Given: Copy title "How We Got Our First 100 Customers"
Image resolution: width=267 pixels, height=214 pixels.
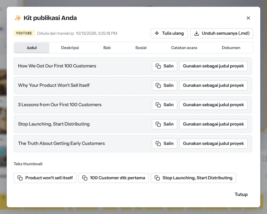Looking at the screenshot, I should click(x=165, y=66).
